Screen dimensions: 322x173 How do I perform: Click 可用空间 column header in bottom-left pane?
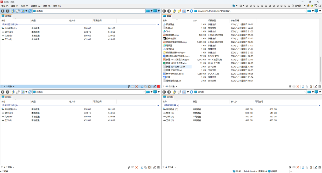[x=97, y=102]
